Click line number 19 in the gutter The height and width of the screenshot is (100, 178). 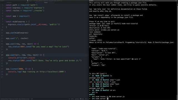coord(2,55)
